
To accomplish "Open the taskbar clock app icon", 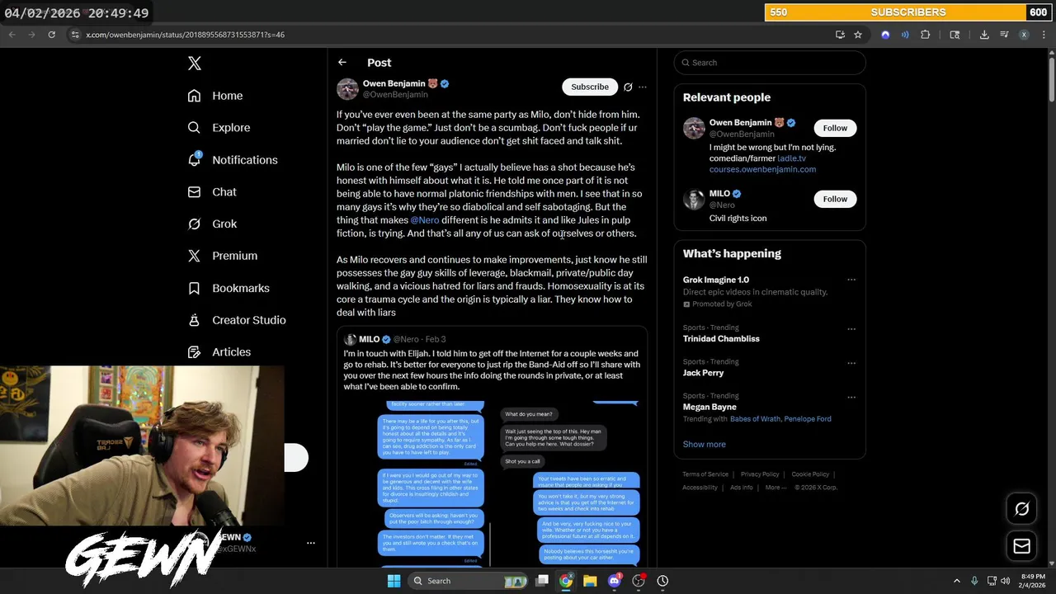I will click(662, 581).
